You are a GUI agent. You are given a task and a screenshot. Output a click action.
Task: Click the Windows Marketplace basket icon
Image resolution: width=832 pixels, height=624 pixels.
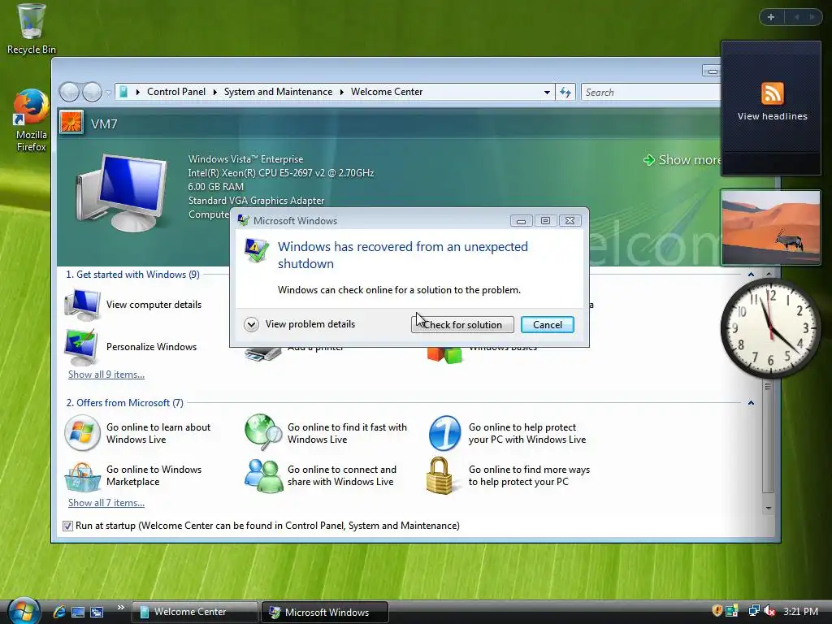click(x=82, y=477)
